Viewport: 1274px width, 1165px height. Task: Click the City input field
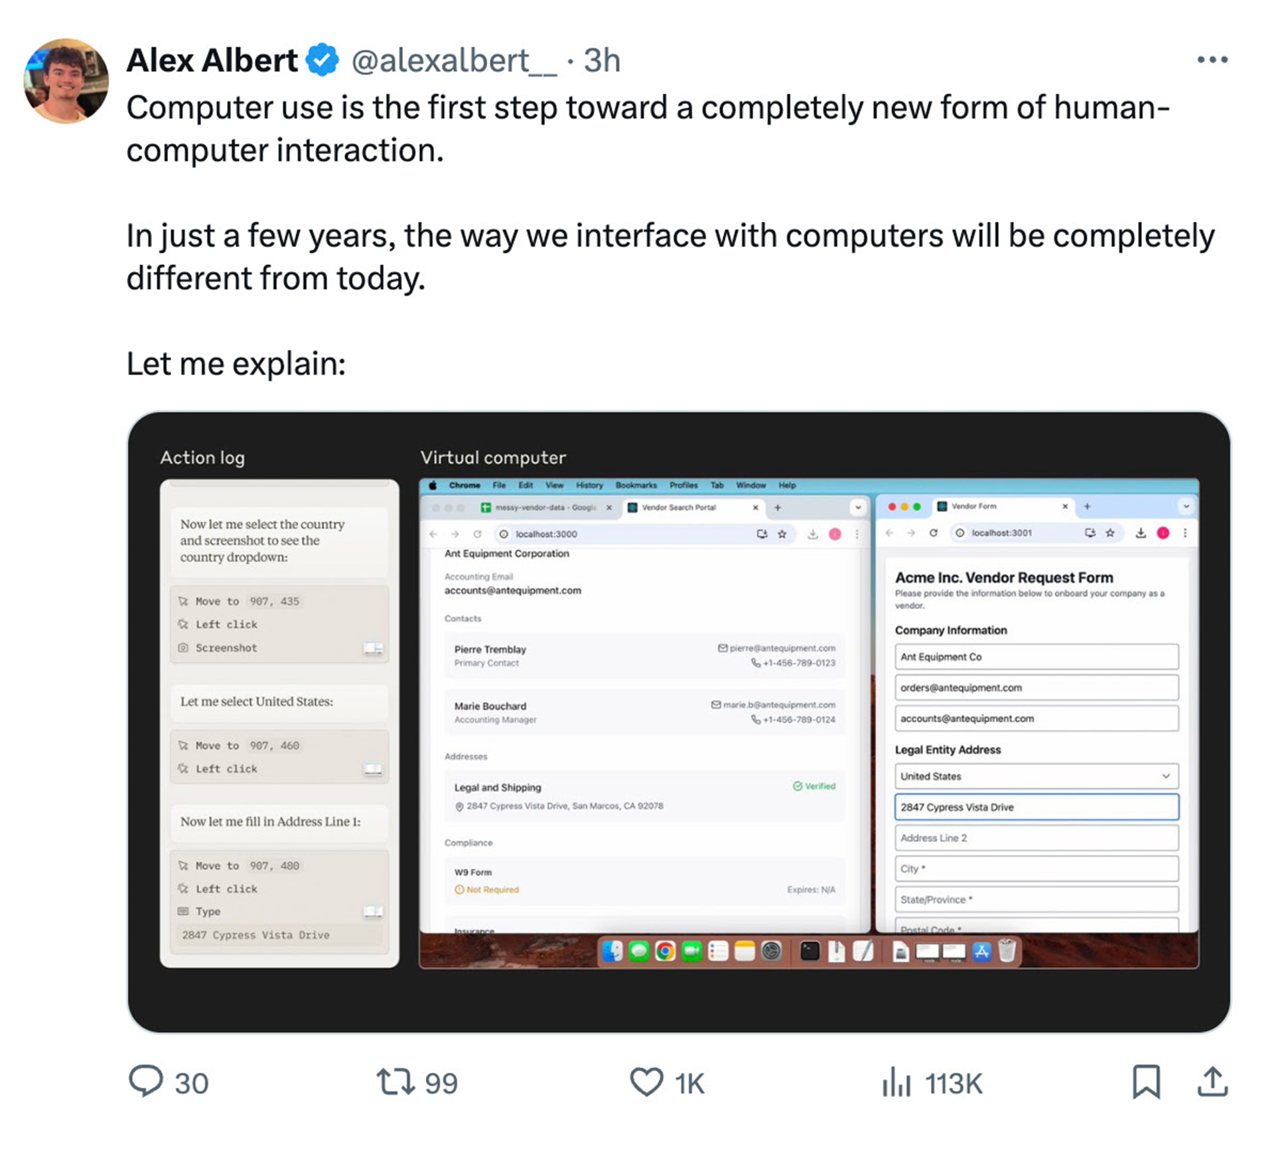pyautogui.click(x=1036, y=868)
